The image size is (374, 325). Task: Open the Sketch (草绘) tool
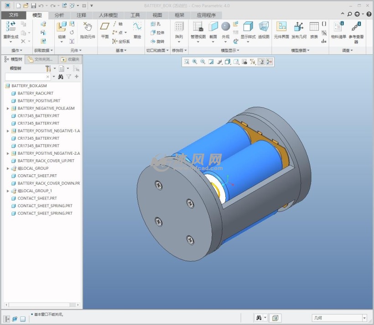(137, 26)
